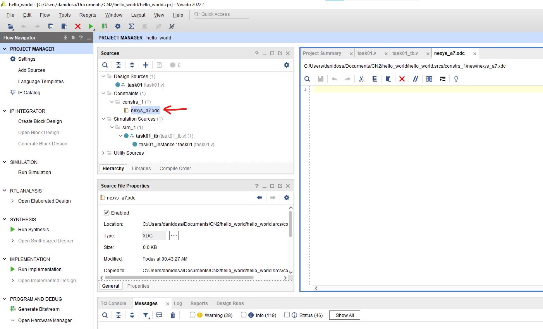Collapse the SYNTHESIS section
Screen dimensions: 543x329
coord(5,219)
